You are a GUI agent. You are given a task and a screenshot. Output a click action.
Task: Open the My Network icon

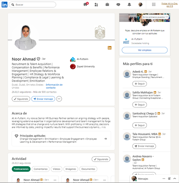pyautogui.click(x=96, y=5)
